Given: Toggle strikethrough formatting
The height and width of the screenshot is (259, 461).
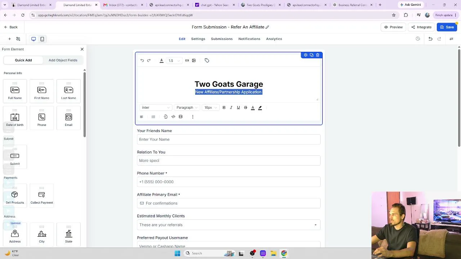Looking at the screenshot, I should [x=246, y=108].
